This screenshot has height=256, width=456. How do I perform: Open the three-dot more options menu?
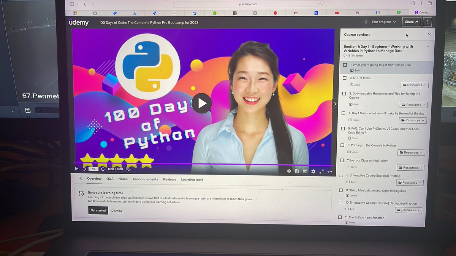tap(427, 22)
